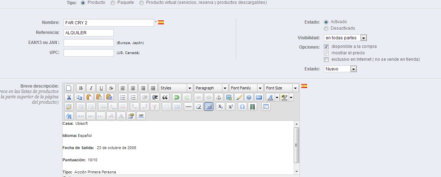Screen dimensions: 441x177
Task: Expand the text color picker arrow
Action: point(277,97)
